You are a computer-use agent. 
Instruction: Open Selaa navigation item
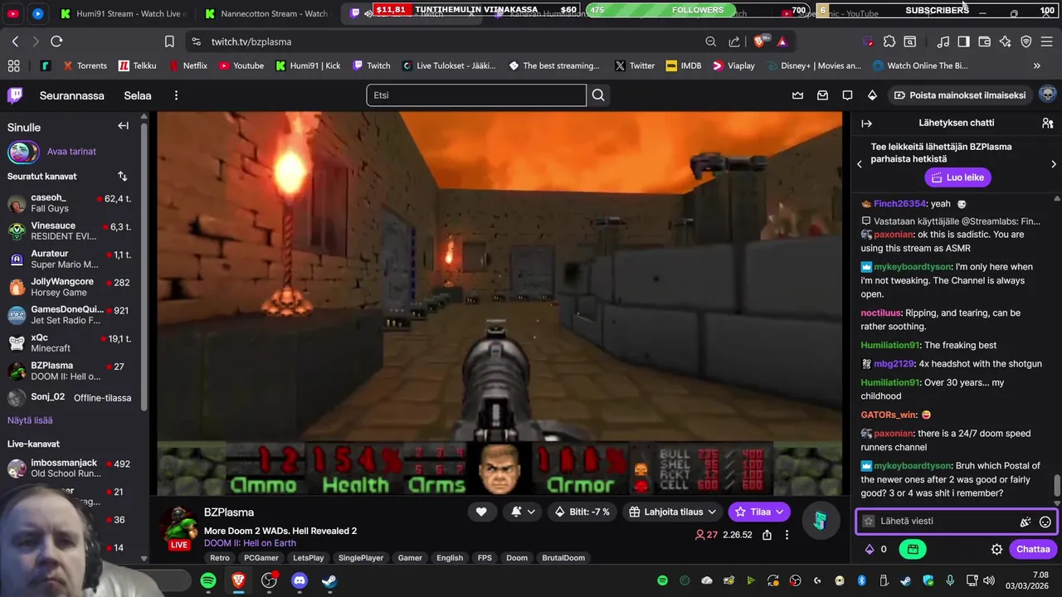tap(138, 95)
